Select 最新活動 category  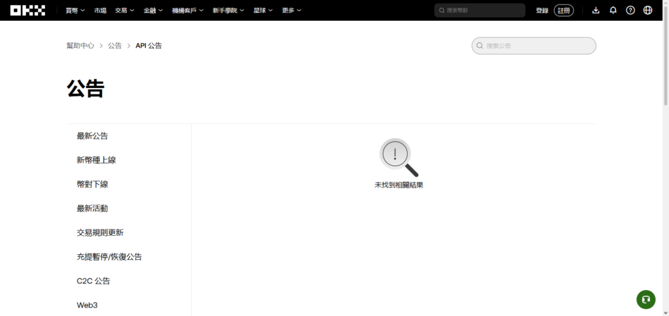click(x=92, y=209)
